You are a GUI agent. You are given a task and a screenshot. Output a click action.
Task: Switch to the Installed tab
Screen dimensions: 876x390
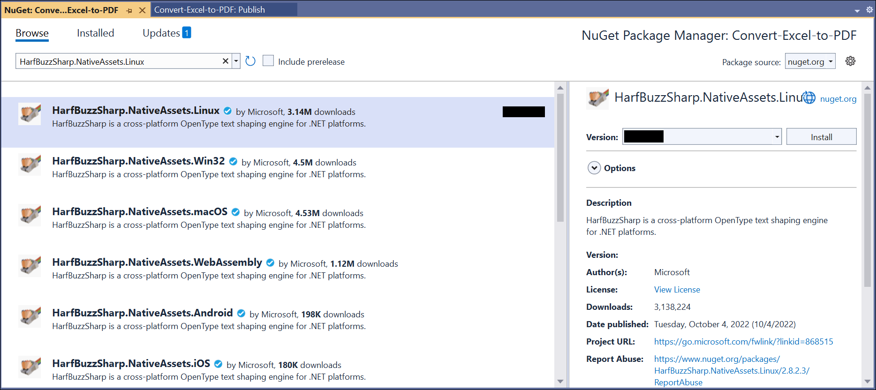point(95,33)
